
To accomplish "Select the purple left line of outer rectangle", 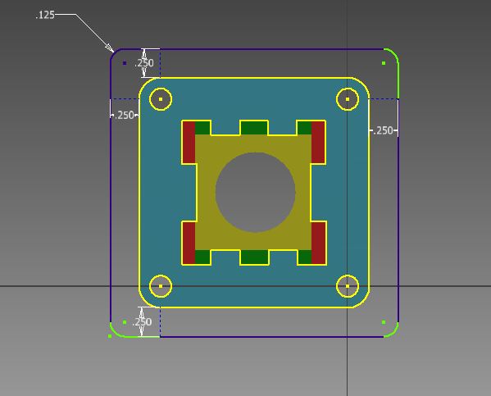I will click(111, 193).
